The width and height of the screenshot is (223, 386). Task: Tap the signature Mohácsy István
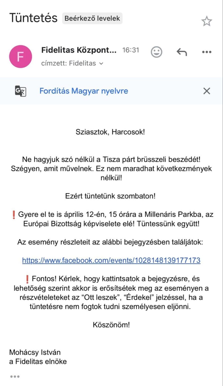[35, 352]
